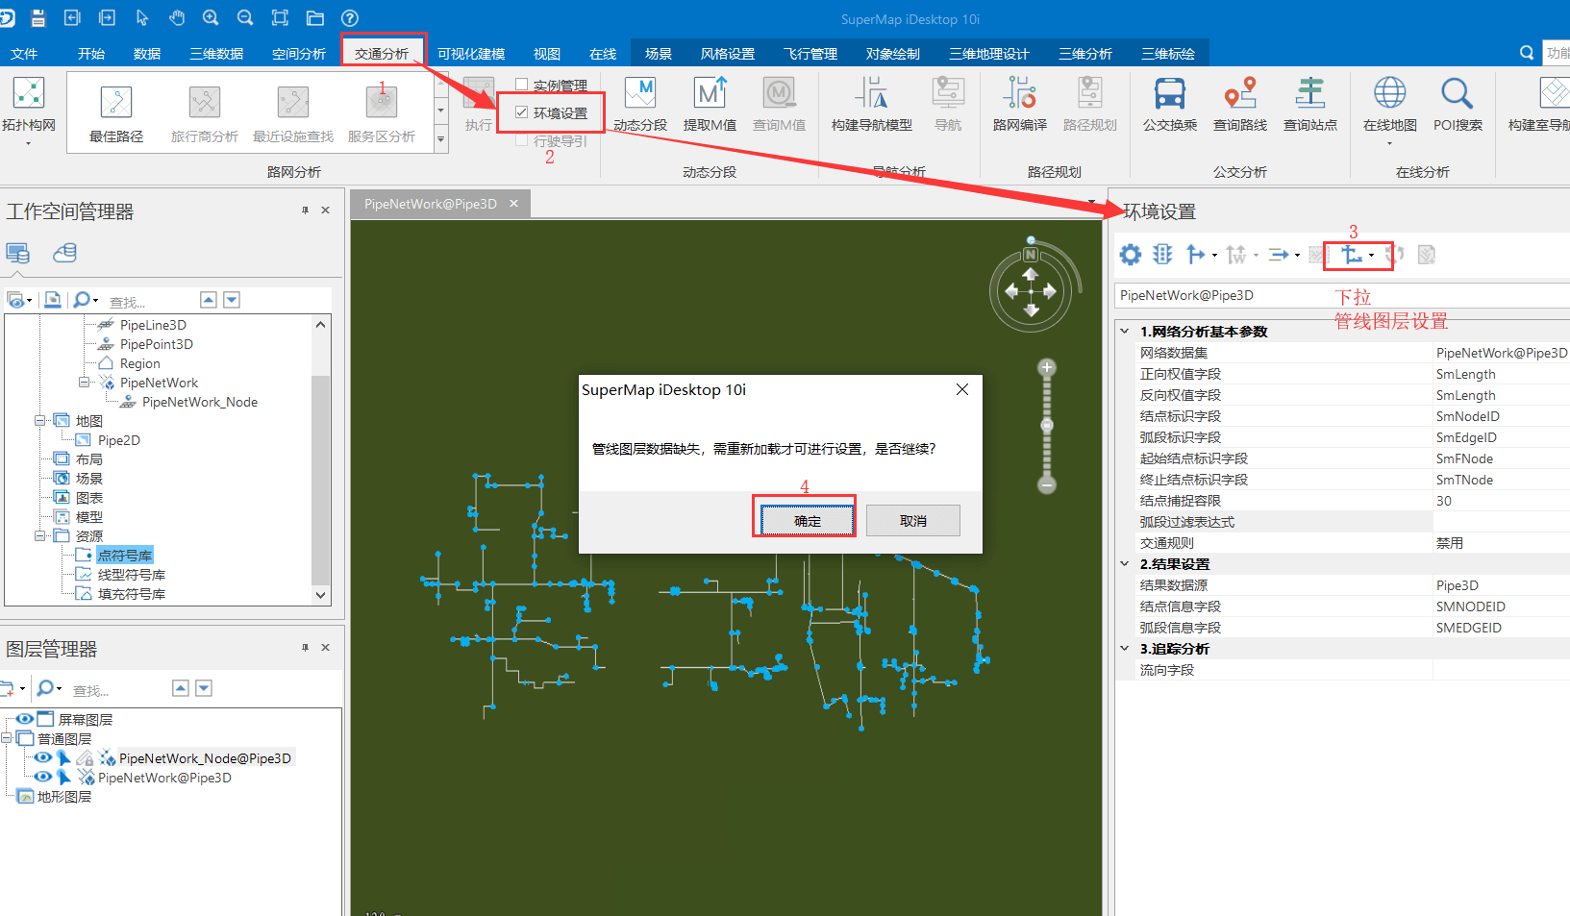Click the open folder icon in the top toolbar
Viewport: 1570px width, 916px height.
(x=315, y=17)
